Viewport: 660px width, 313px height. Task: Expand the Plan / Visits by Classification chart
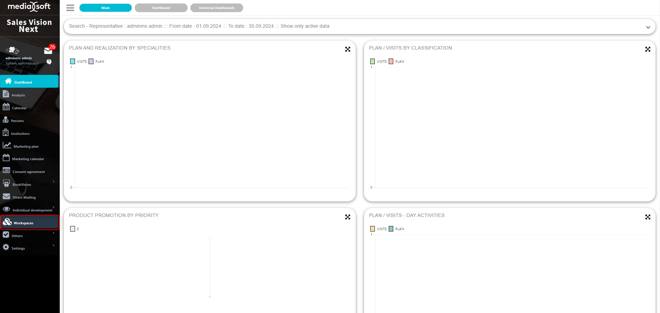tap(647, 50)
